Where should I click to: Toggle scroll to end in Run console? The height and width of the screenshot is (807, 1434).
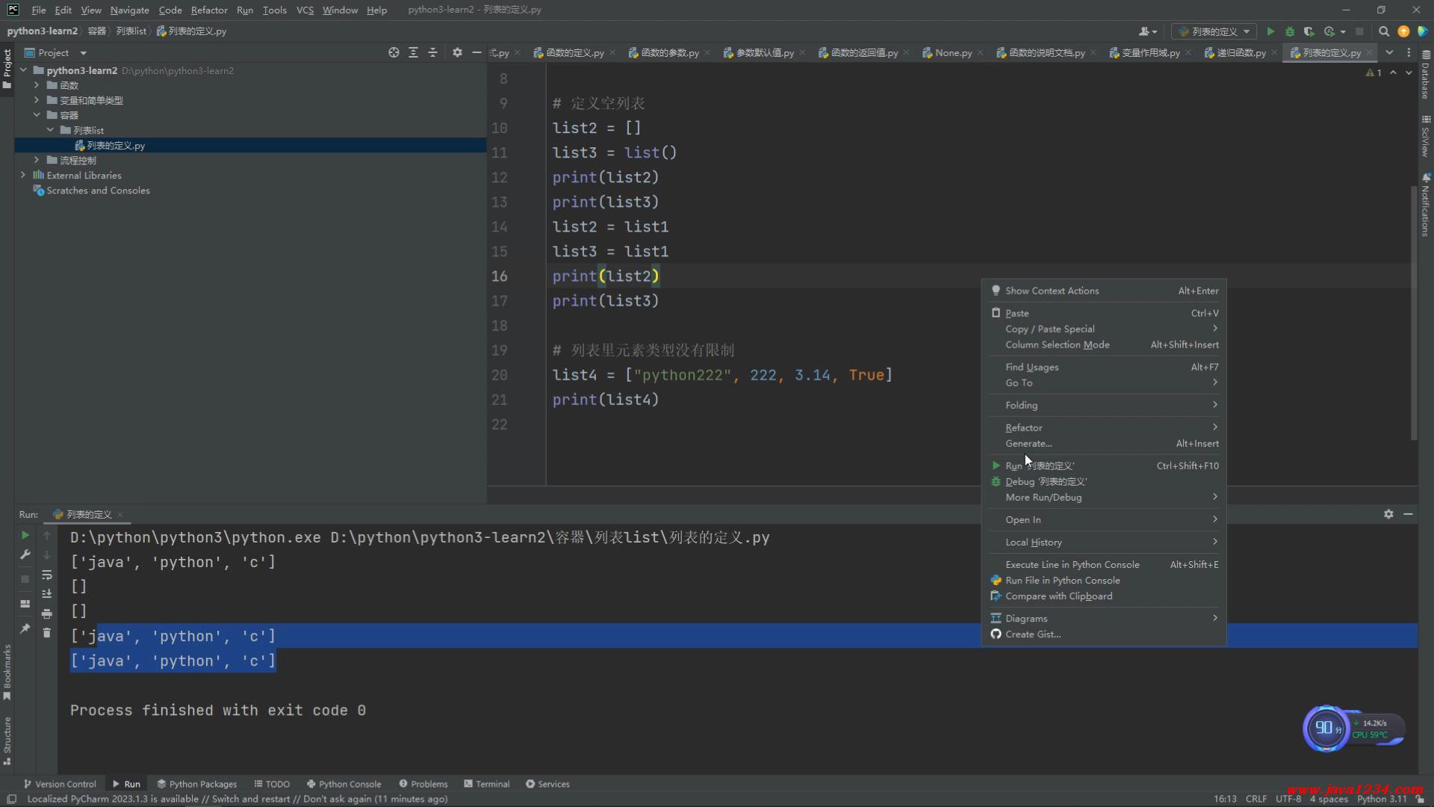pos(47,594)
